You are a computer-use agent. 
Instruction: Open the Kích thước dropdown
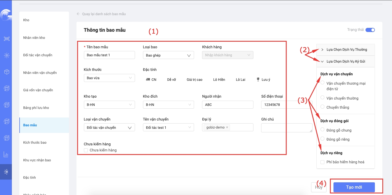click(x=109, y=78)
